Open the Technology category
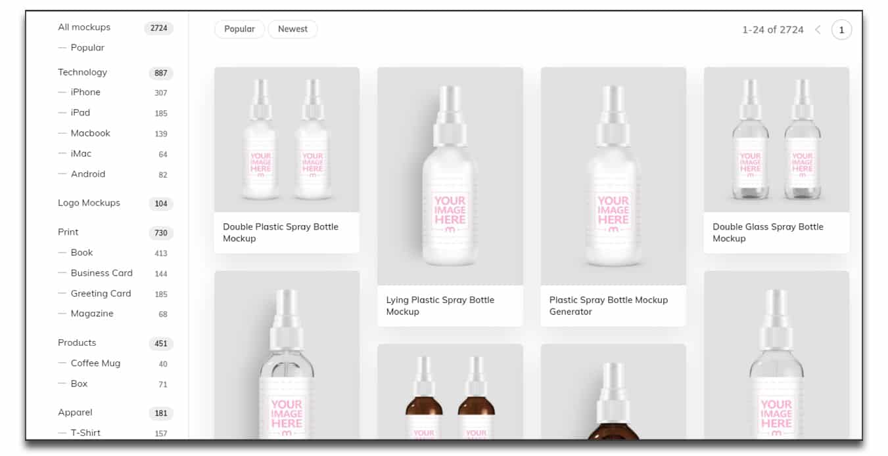This screenshot has height=456, width=888. pyautogui.click(x=82, y=72)
